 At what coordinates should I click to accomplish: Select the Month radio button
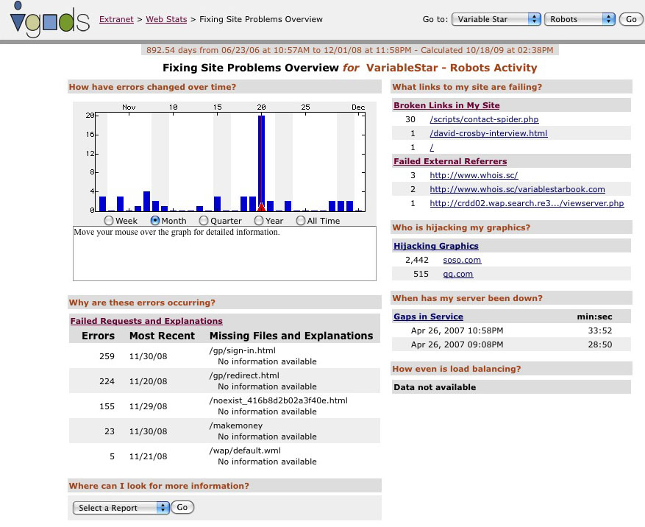[155, 221]
